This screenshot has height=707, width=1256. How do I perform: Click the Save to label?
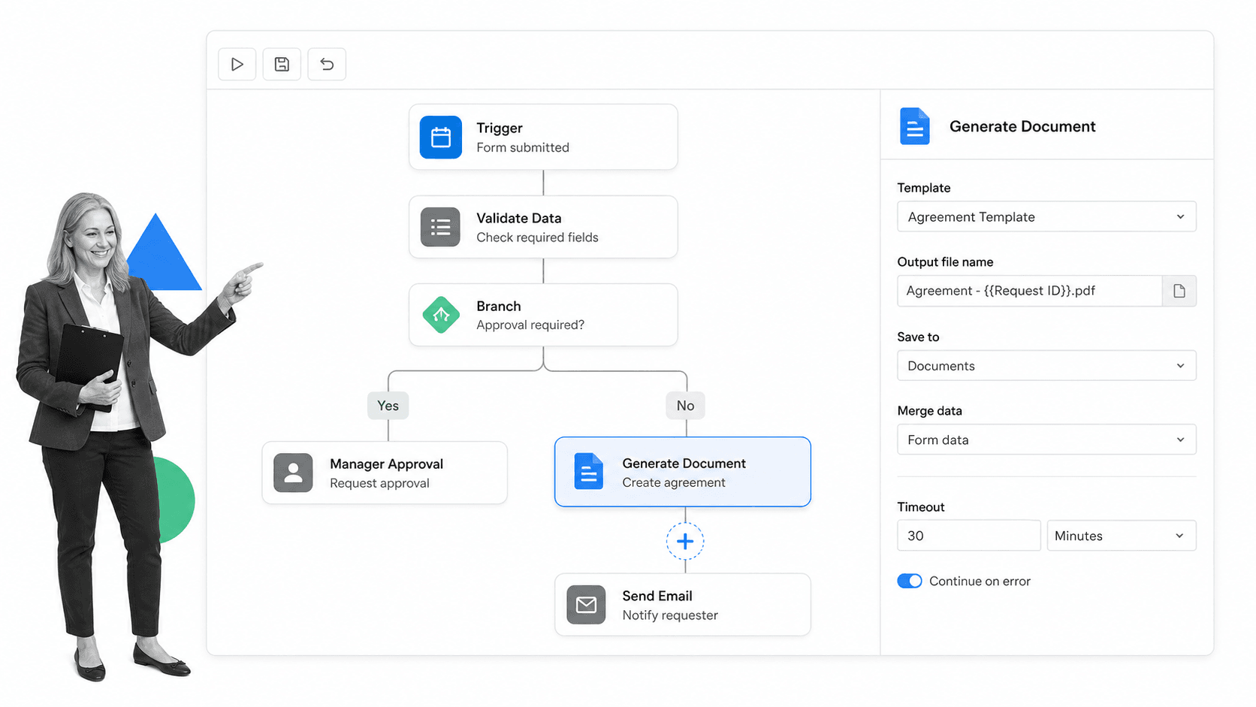(x=918, y=337)
